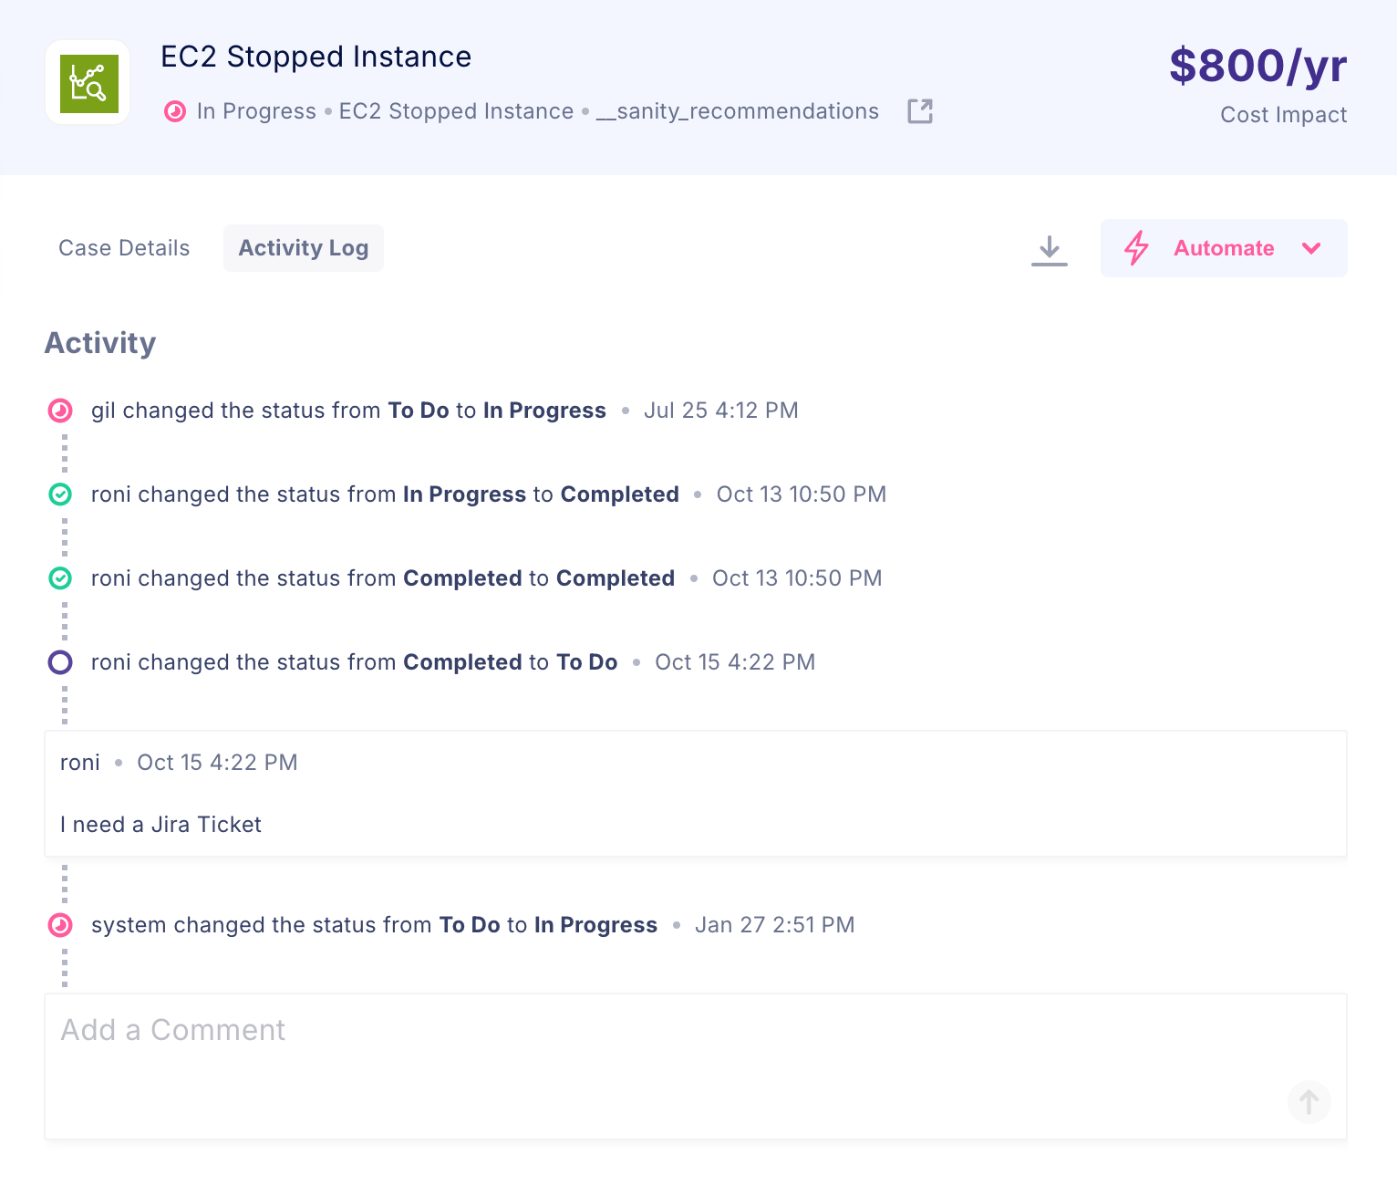This screenshot has height=1186, width=1397.
Task: Click the purple To Do status circle icon
Action: click(x=60, y=662)
